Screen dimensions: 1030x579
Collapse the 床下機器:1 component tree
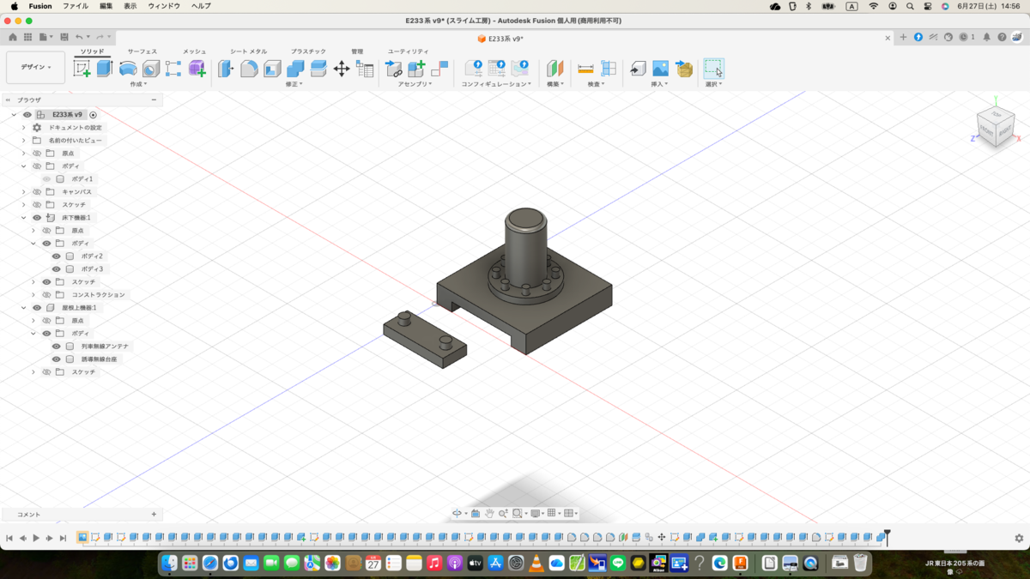24,217
